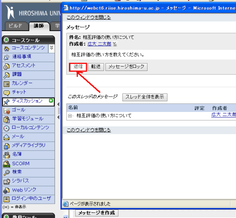Click the Course Contents house icon
The width and height of the screenshot is (236, 218).
[x=6, y=48]
